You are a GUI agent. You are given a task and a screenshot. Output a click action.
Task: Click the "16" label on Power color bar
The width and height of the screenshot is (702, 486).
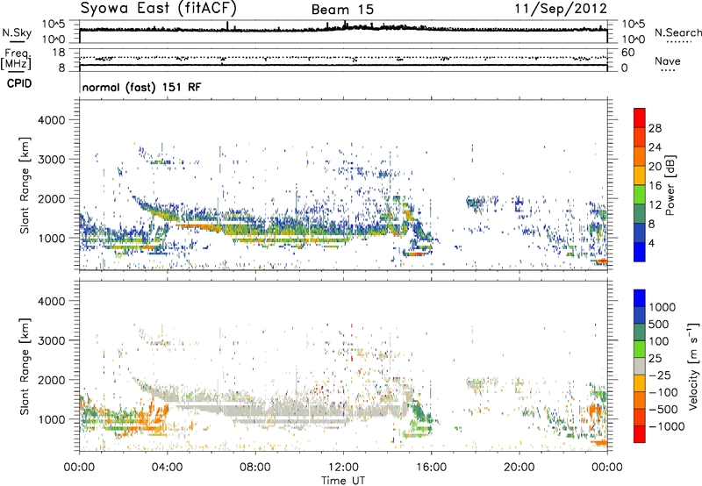point(655,186)
